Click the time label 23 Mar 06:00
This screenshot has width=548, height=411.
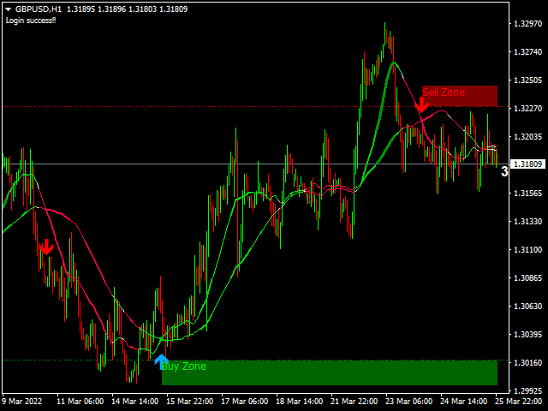point(409,402)
